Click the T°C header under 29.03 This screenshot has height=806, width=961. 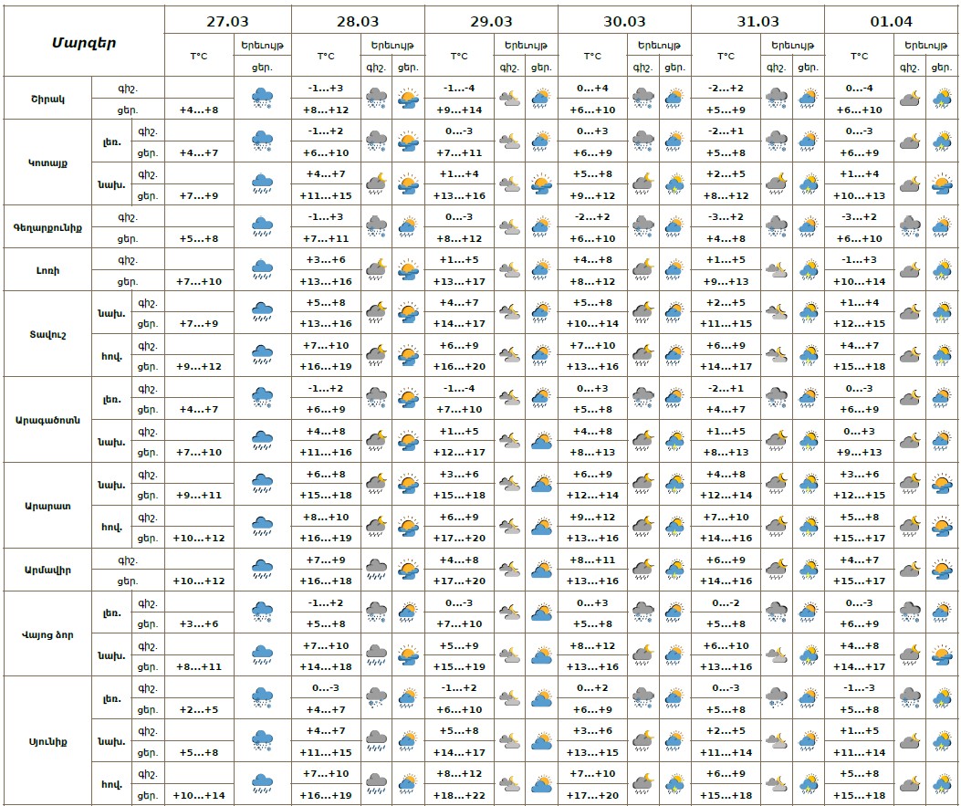[x=459, y=56]
